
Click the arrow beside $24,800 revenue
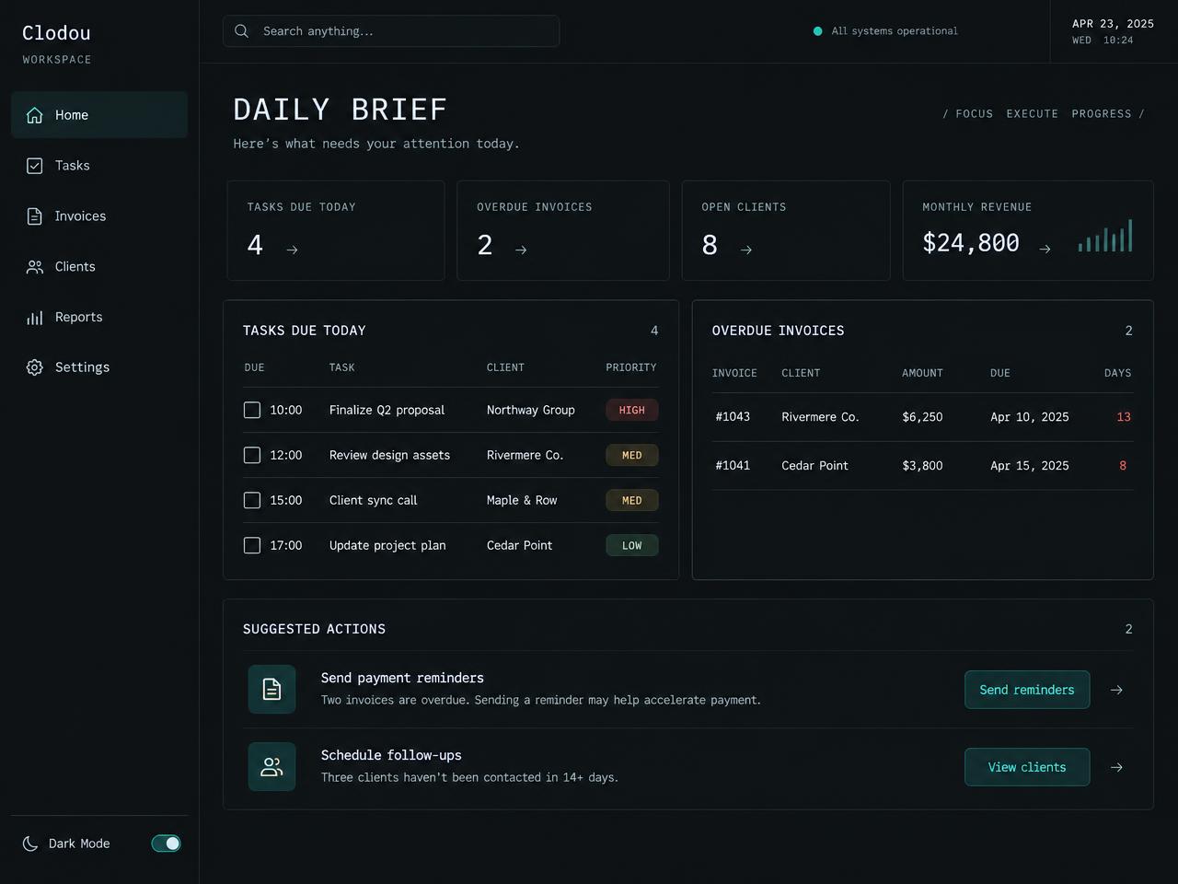coord(1045,249)
